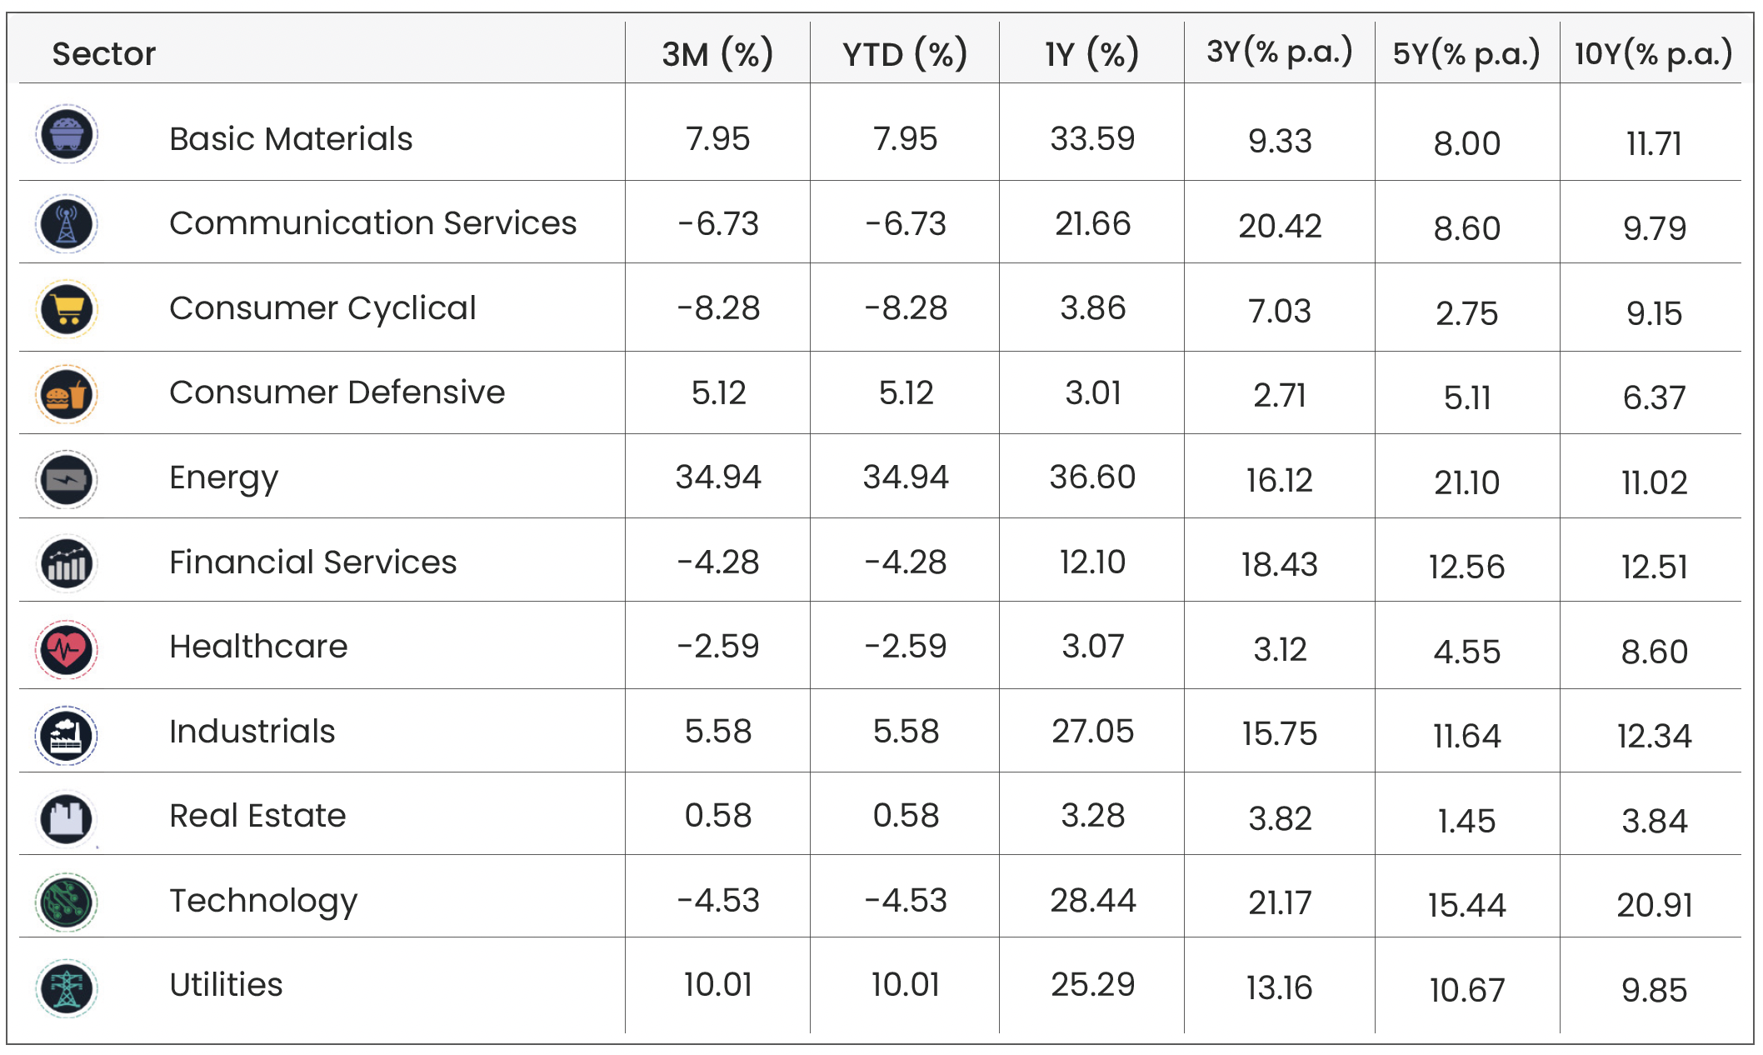Open the Energy sector name

click(223, 477)
